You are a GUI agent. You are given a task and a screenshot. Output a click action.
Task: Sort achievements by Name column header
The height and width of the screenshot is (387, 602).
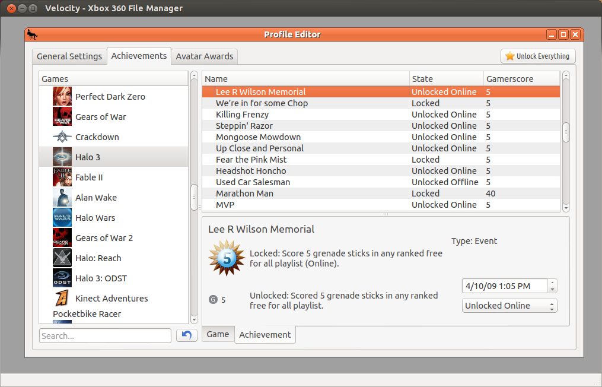point(305,78)
